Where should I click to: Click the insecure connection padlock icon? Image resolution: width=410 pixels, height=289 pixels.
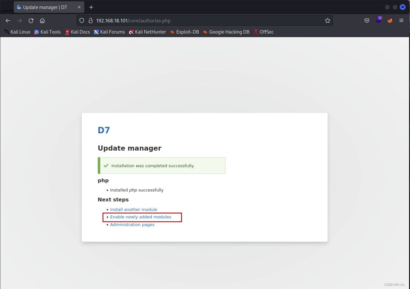[90, 20]
